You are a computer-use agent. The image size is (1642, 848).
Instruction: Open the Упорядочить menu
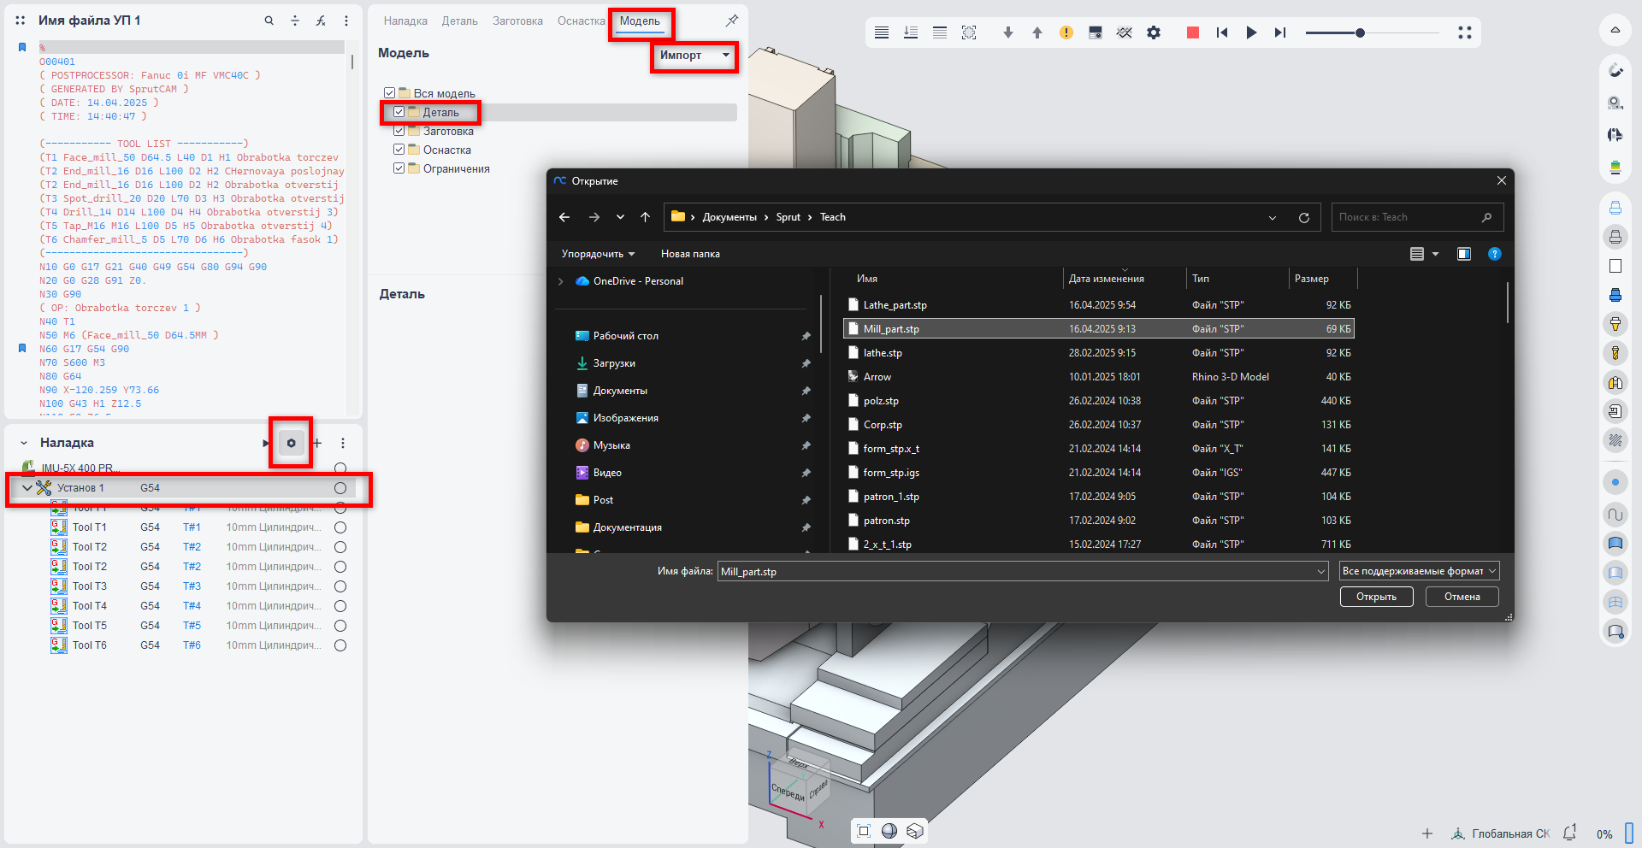coord(598,254)
